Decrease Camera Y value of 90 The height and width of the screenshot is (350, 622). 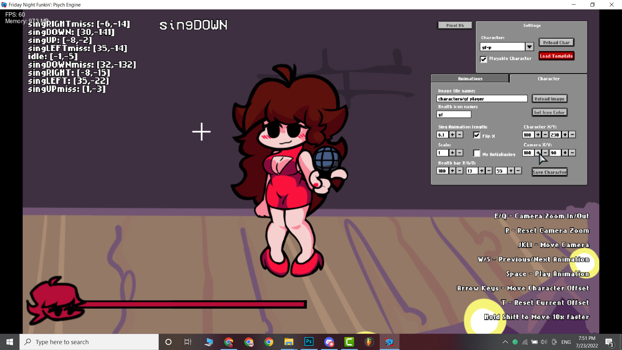pos(572,153)
